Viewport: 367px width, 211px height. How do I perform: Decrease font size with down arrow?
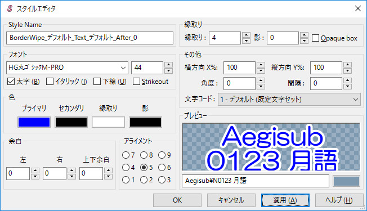click(168, 71)
